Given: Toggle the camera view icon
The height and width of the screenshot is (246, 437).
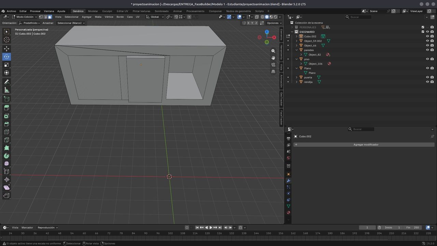Looking at the screenshot, I should coord(273,65).
